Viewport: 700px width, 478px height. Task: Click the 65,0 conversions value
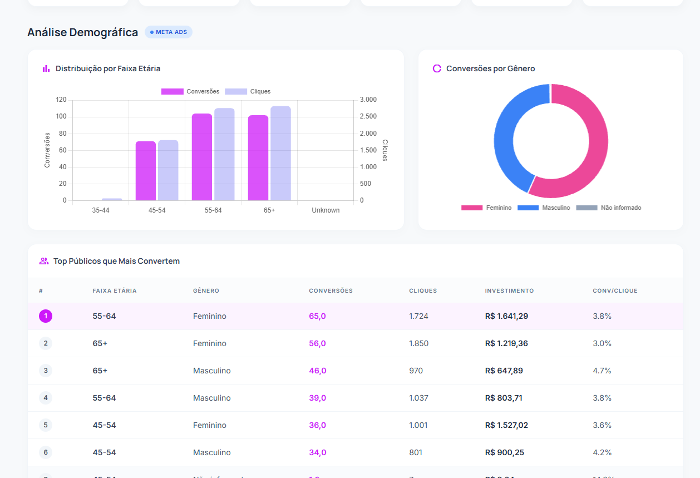click(x=317, y=316)
